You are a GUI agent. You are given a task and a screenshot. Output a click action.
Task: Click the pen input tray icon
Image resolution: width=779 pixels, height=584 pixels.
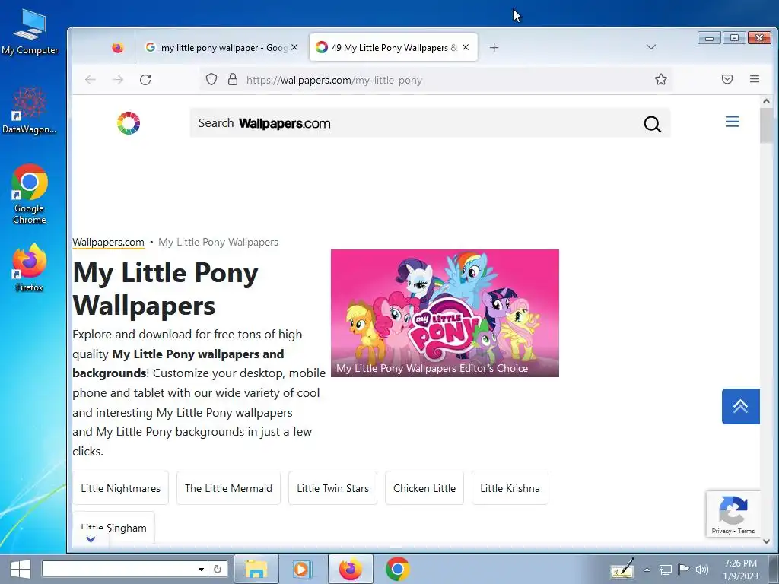tap(622, 569)
